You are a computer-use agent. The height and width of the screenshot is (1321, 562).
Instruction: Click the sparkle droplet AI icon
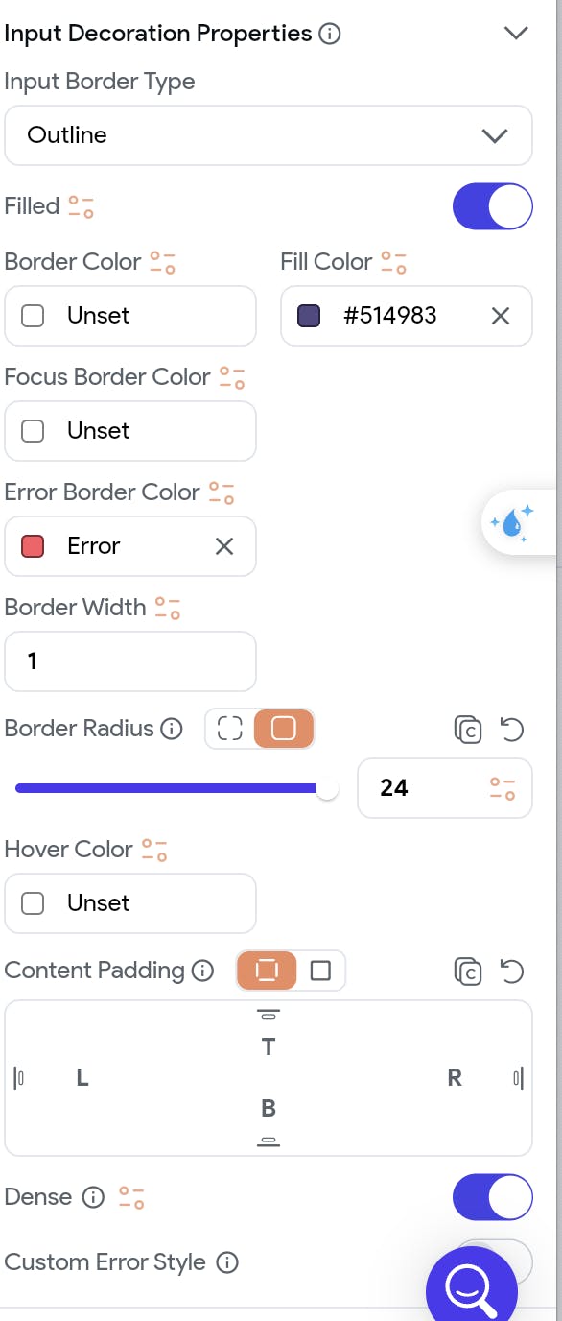tap(512, 523)
